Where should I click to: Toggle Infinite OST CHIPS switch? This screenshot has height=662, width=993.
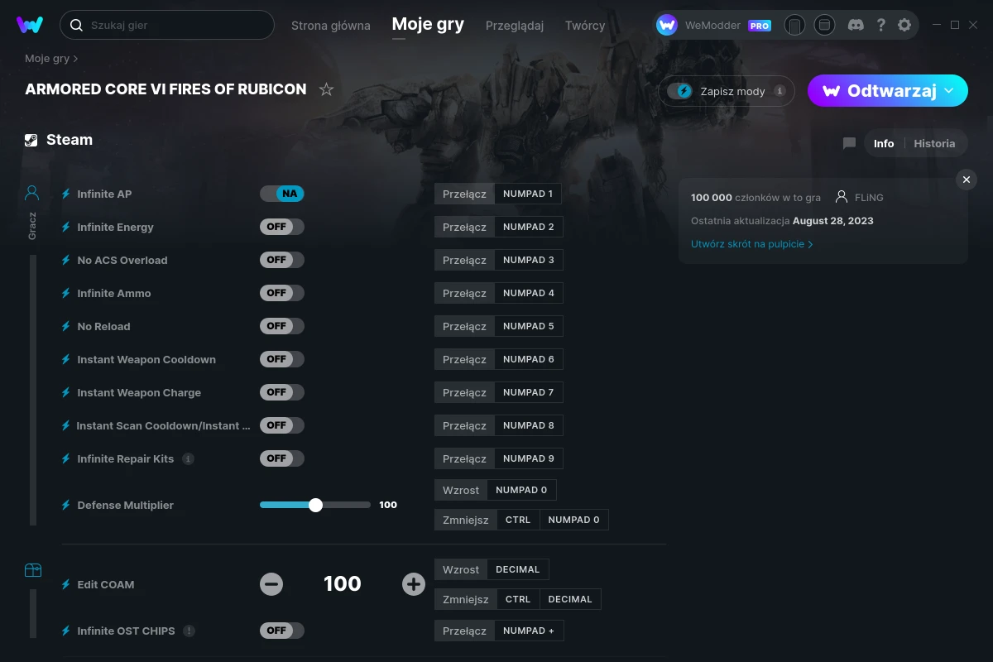click(x=282, y=631)
